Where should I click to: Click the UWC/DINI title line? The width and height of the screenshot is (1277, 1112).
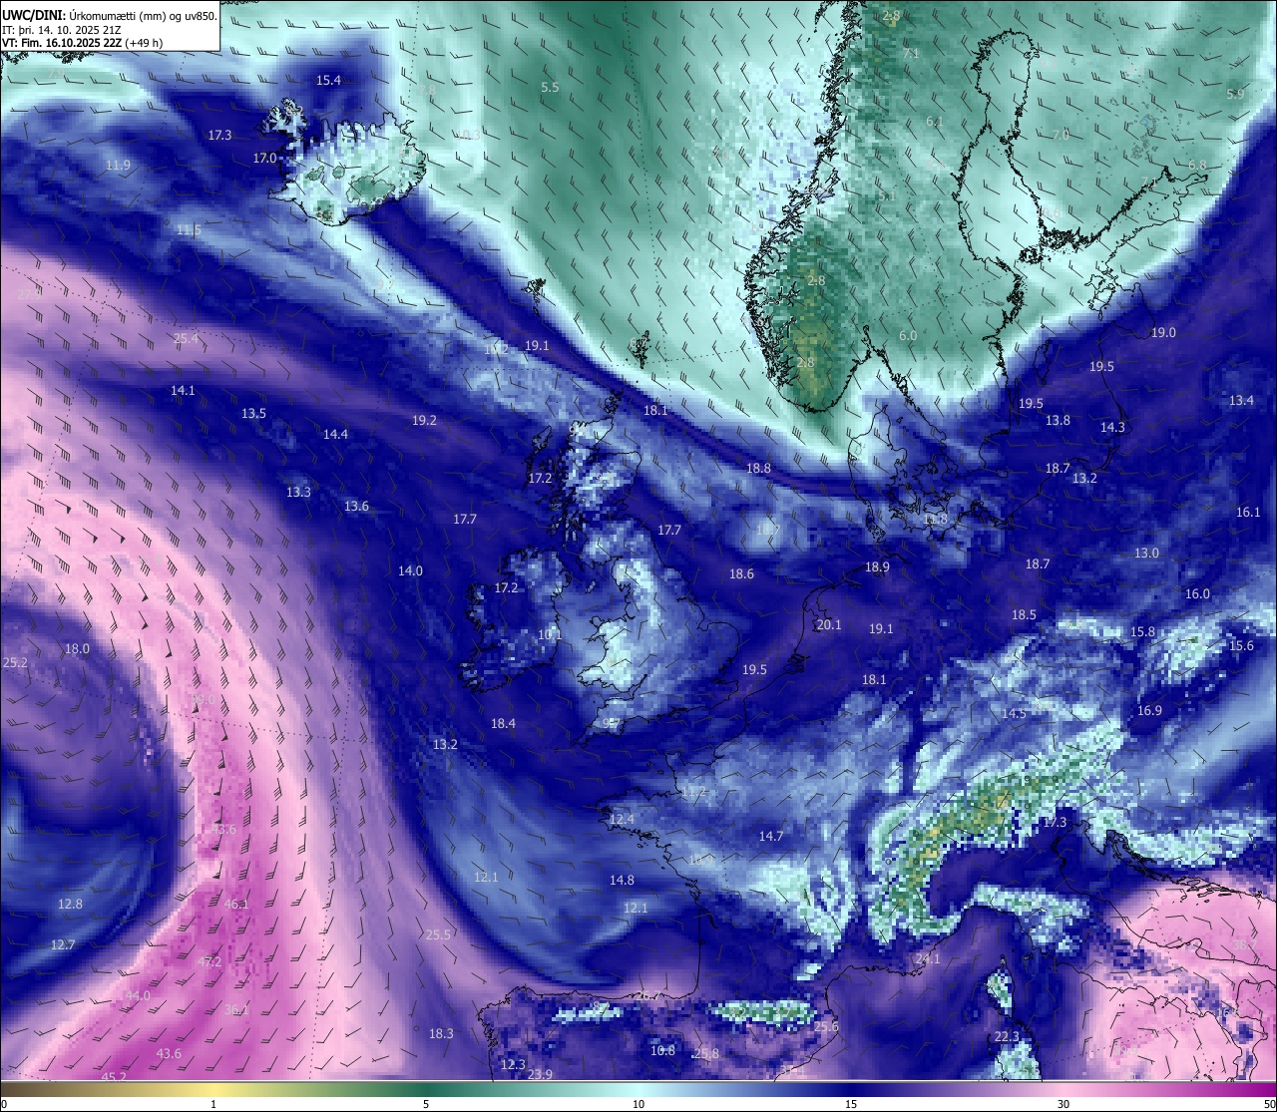pyautogui.click(x=109, y=15)
